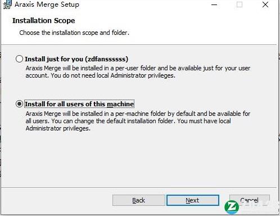
Task: Click the 'zdfanssssss' username in first option
Action: 107,59
